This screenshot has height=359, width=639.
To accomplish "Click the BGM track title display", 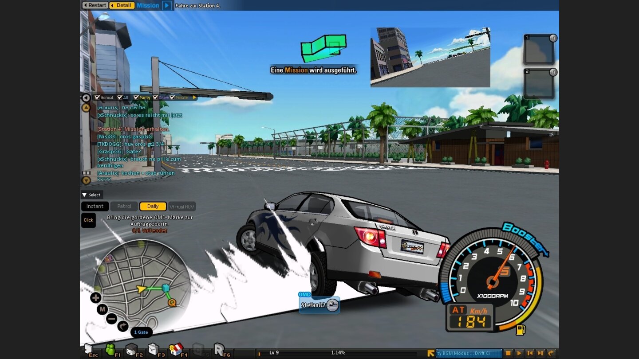I will (x=469, y=353).
